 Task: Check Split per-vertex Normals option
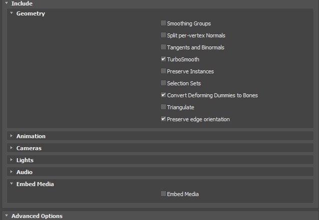pyautogui.click(x=163, y=35)
